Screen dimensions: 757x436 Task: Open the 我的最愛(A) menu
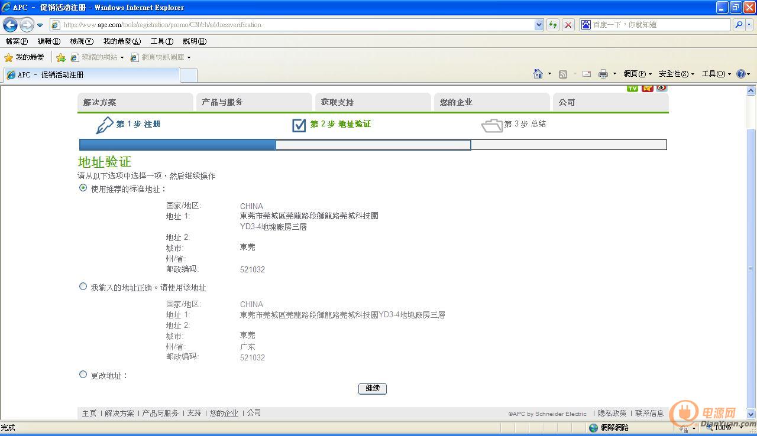(122, 41)
